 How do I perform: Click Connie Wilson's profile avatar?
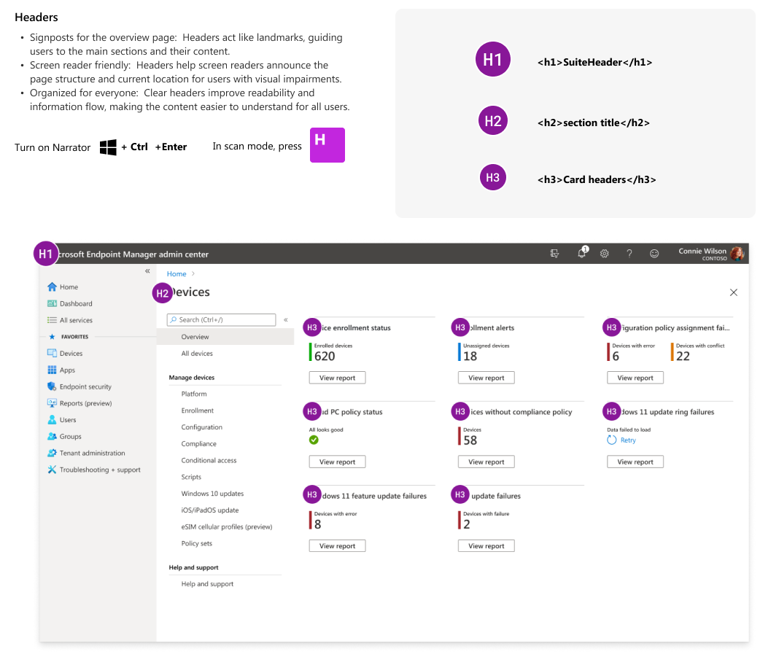click(737, 253)
